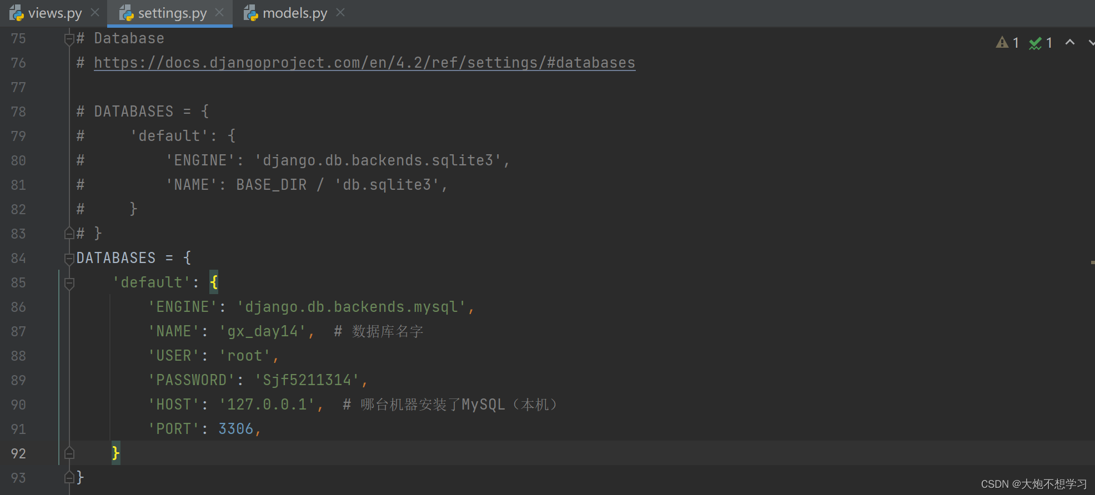Click the Python file icon on views.py tab
The image size is (1095, 495).
17,13
